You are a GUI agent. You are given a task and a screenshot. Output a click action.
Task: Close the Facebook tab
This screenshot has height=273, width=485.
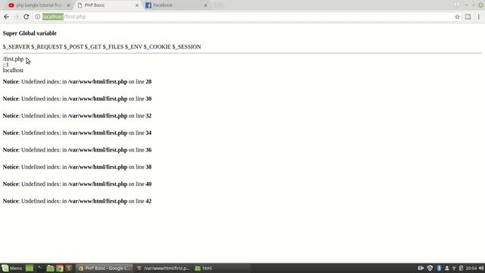point(205,5)
